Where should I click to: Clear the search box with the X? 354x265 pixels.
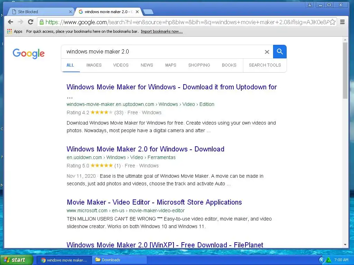[x=267, y=52]
